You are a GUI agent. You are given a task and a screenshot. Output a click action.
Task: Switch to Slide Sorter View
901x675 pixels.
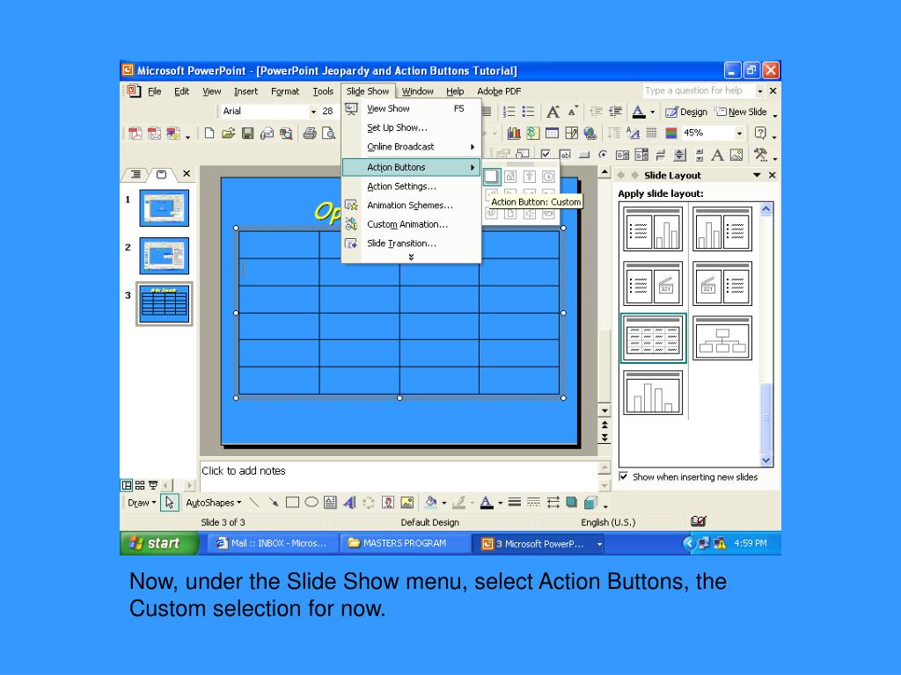click(140, 485)
